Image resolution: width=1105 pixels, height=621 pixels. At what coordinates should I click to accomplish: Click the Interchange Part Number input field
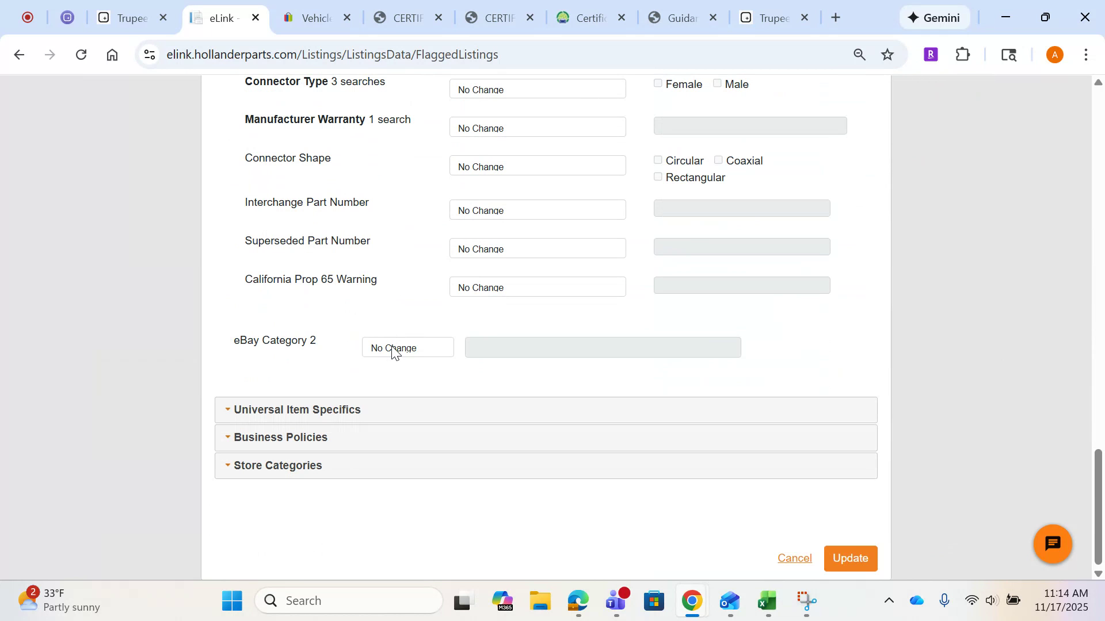(741, 208)
